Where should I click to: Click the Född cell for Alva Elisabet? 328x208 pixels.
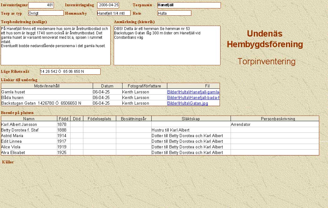(x=64, y=153)
